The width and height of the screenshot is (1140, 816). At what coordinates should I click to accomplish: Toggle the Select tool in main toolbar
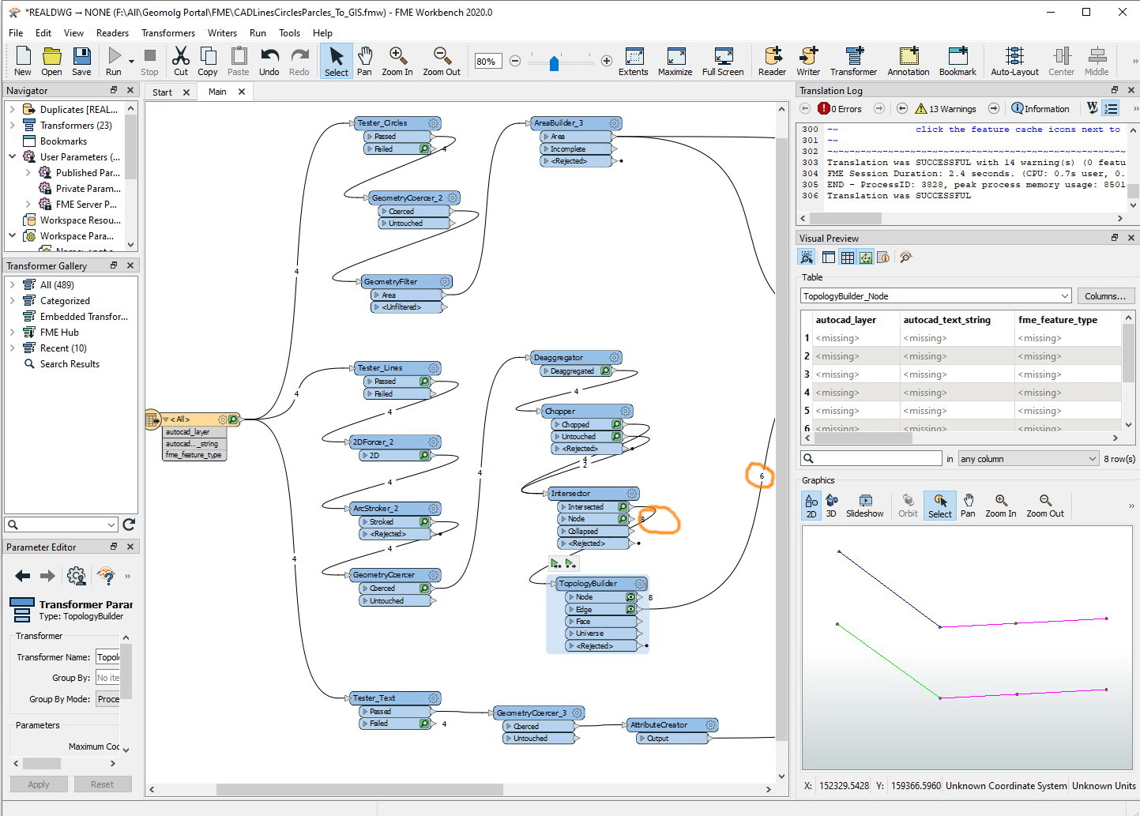click(x=337, y=61)
